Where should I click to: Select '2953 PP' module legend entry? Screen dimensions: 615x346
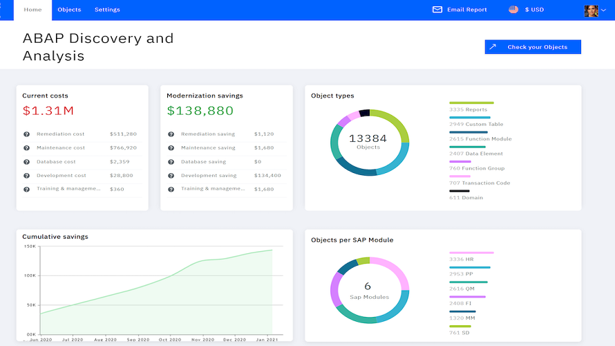[462, 274]
